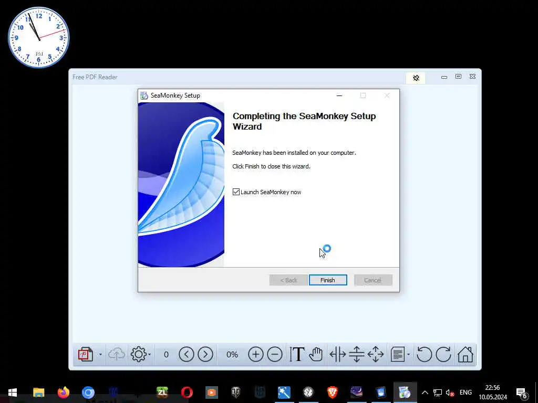Open File Explorer from the taskbar
This screenshot has height=403, width=538.
39,393
